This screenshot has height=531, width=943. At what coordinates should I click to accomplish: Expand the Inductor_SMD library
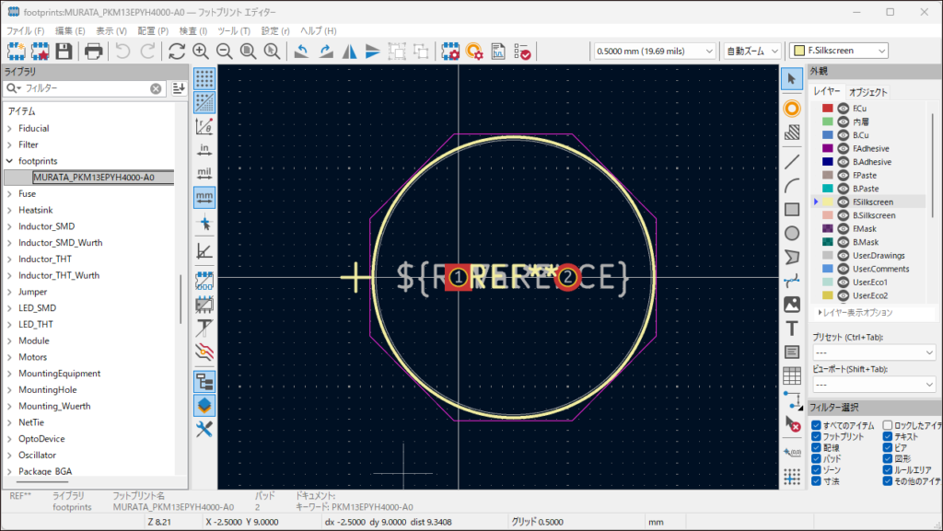tap(9, 226)
